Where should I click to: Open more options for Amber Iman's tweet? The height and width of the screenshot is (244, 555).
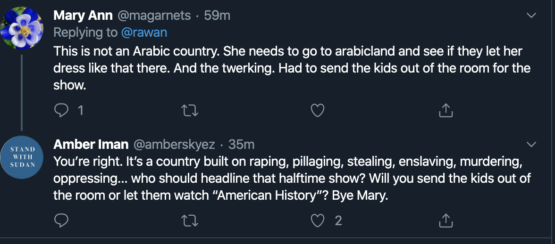[531, 144]
